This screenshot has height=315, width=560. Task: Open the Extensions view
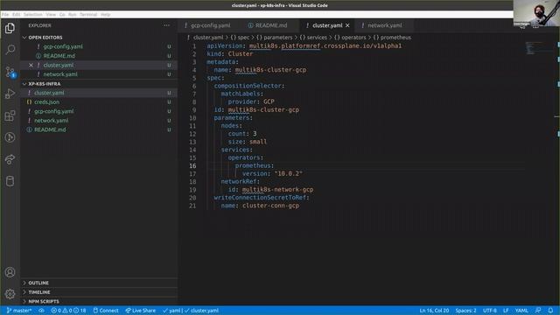pyautogui.click(x=10, y=115)
